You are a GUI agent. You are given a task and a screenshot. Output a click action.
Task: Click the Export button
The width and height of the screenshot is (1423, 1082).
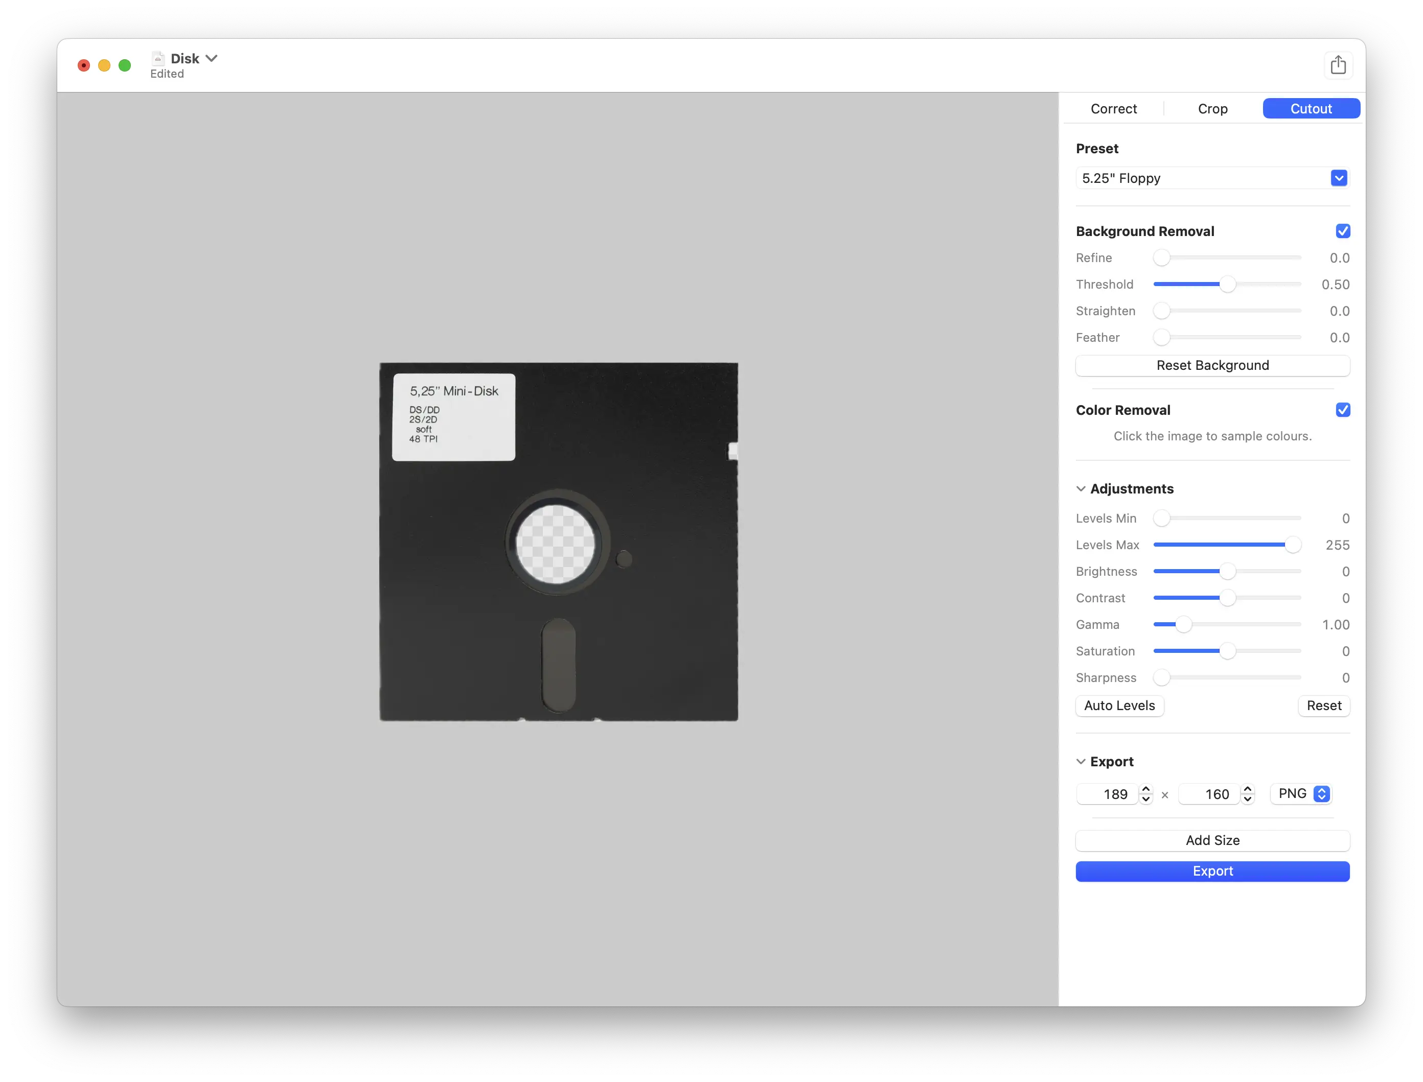click(x=1212, y=871)
